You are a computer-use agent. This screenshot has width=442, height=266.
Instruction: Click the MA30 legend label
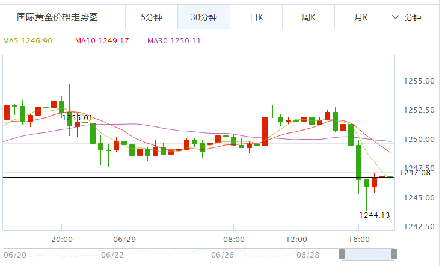pyautogui.click(x=174, y=41)
